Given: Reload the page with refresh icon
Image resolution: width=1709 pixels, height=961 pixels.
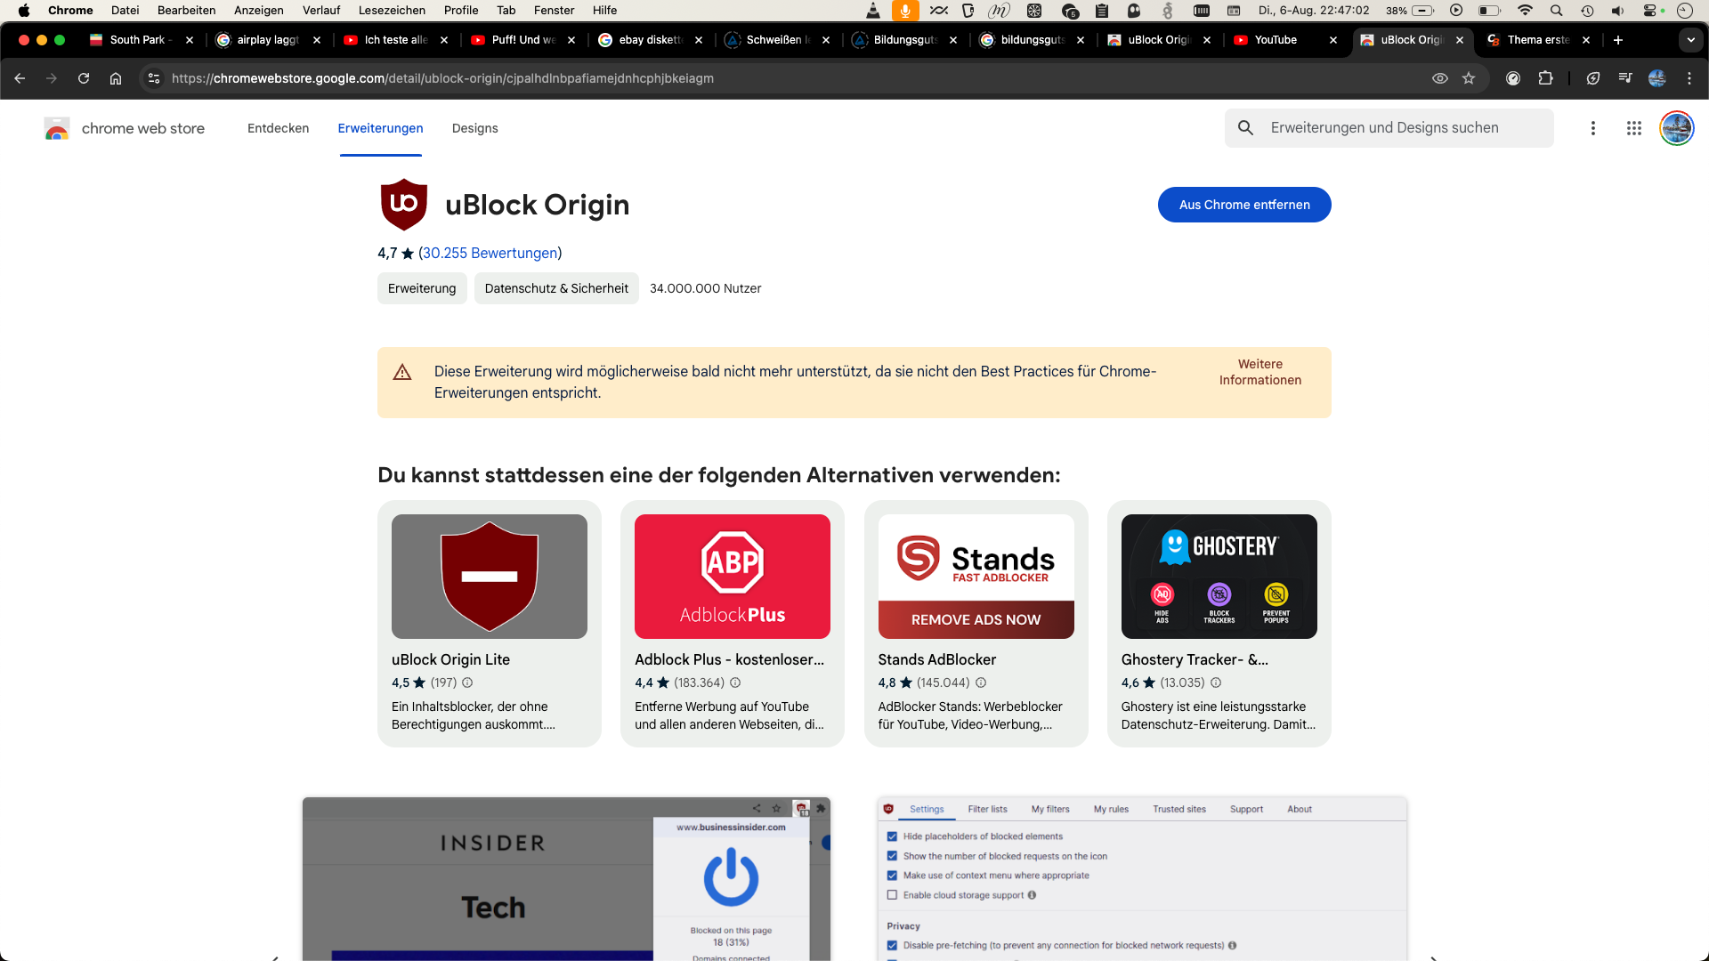Looking at the screenshot, I should (x=84, y=78).
